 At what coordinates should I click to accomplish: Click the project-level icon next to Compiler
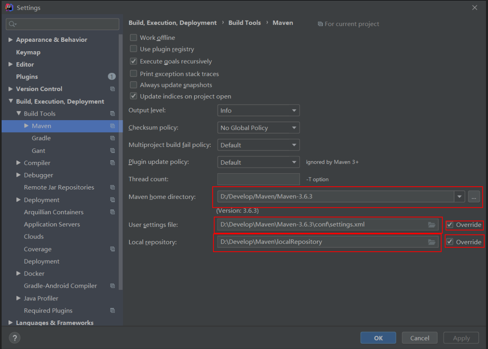113,163
